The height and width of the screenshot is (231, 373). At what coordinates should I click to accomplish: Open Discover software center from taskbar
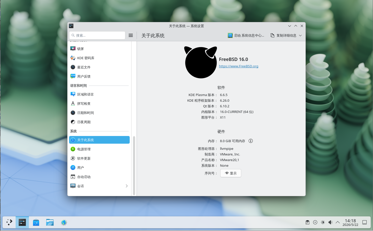[36, 222]
